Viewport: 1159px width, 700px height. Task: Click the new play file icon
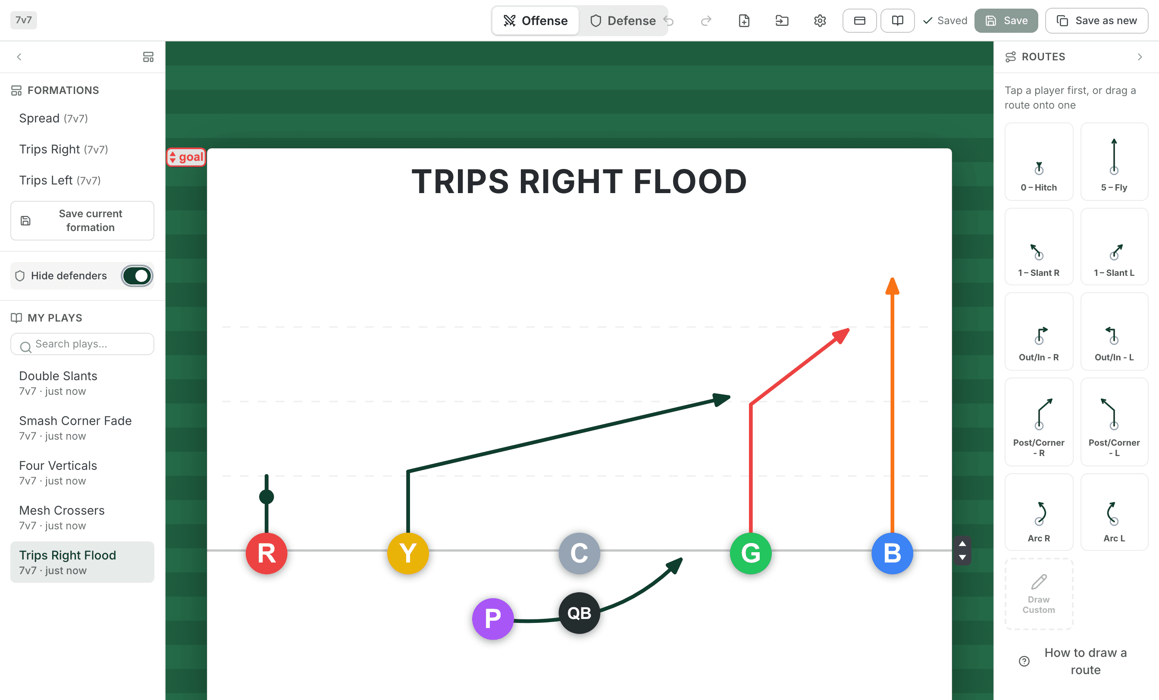(x=744, y=21)
